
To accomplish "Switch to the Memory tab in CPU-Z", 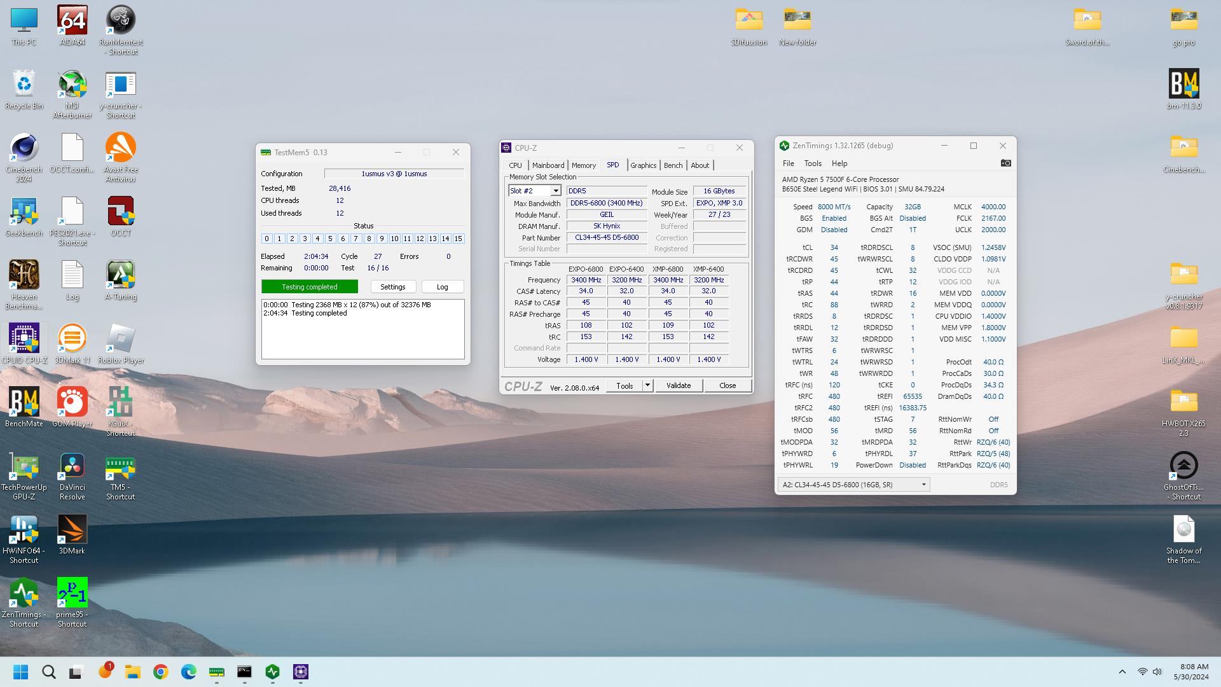I will 583,165.
